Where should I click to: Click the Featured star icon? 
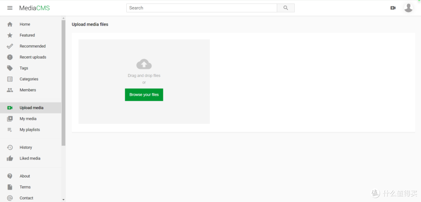tap(10, 35)
